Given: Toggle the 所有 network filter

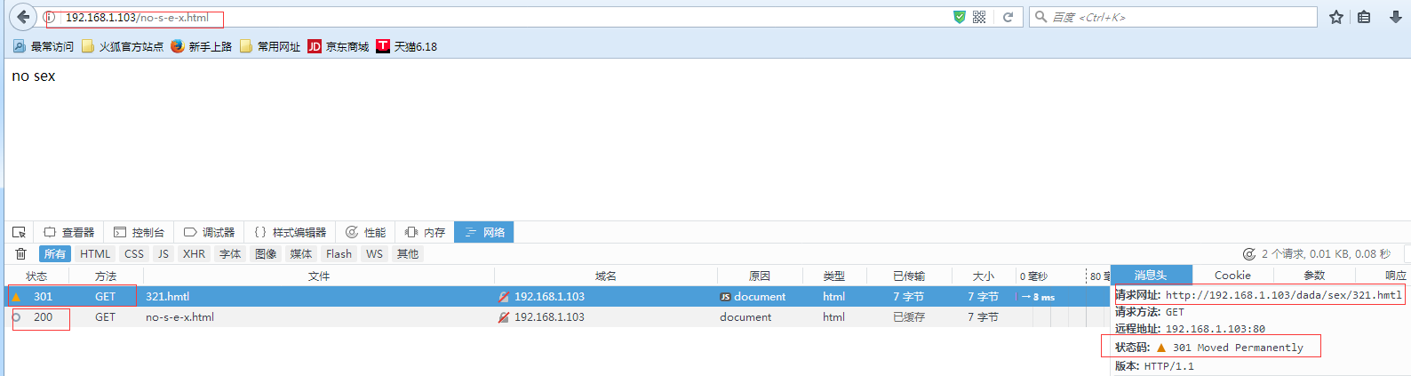Looking at the screenshot, I should [x=55, y=254].
